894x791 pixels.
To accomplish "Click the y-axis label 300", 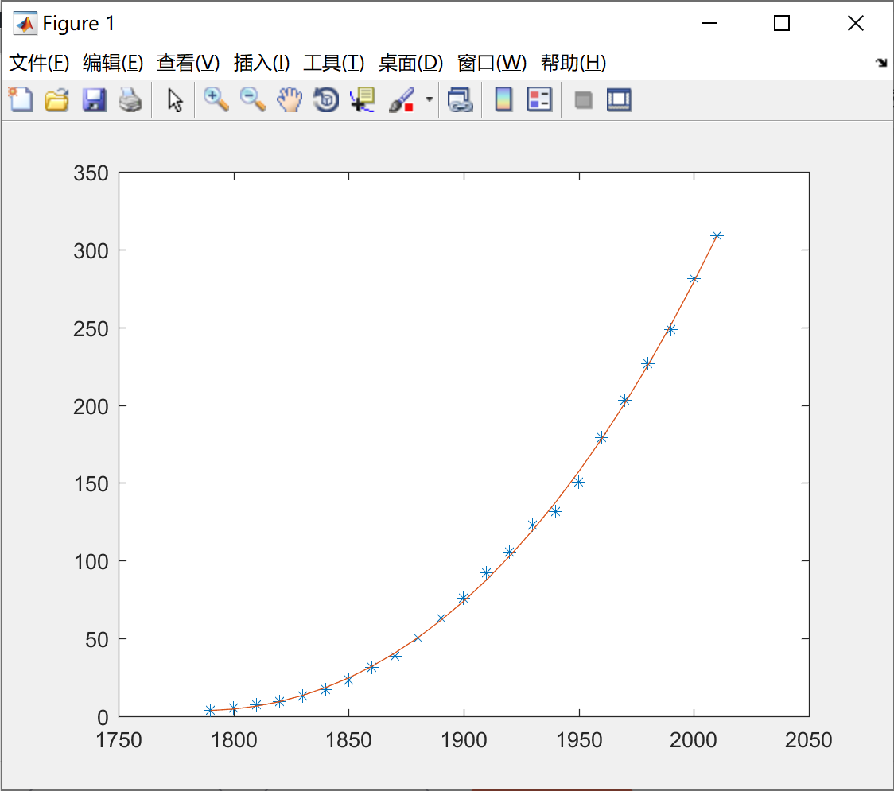I will click(x=91, y=250).
